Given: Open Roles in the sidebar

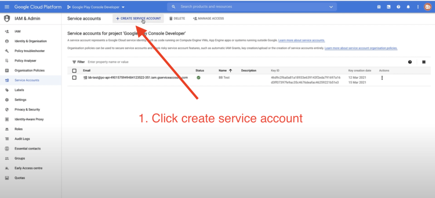Looking at the screenshot, I should [x=18, y=129].
